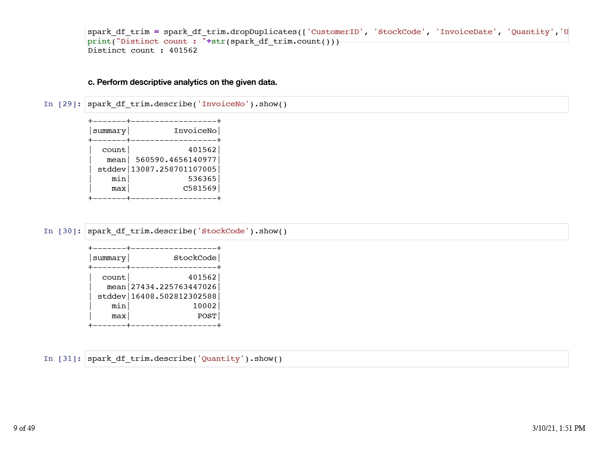Screen dimensions: 599x463
Task: Click the StockCode max value POST
Action: (x=207, y=316)
